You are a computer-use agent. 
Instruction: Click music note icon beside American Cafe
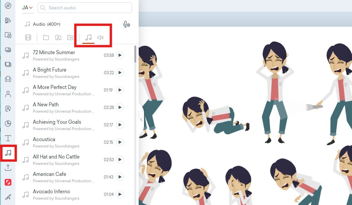click(x=25, y=177)
